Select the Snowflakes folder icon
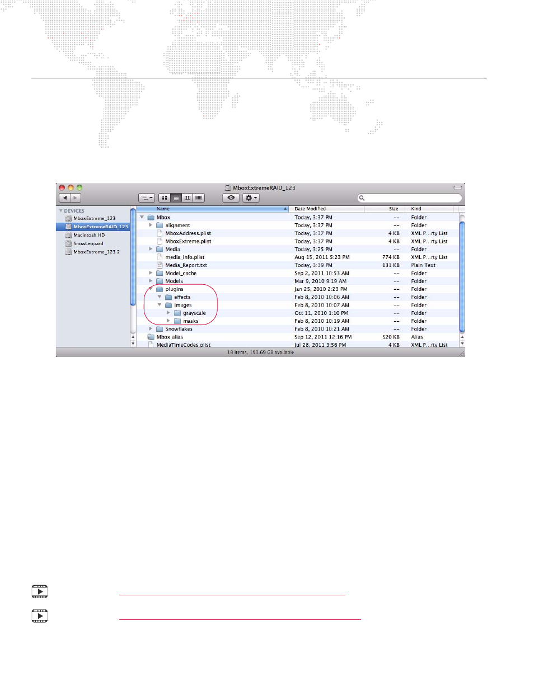Screen dimensions: 534x691 (160, 329)
